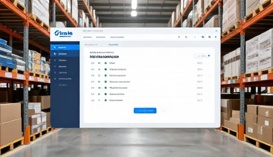Click the first grey icon in the header toolbar
Image resolution: width=273 pixels, height=157 pixels.
click(179, 37)
